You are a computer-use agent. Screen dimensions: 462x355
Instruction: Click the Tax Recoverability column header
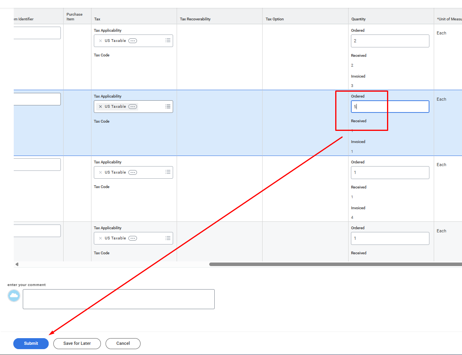click(195, 19)
